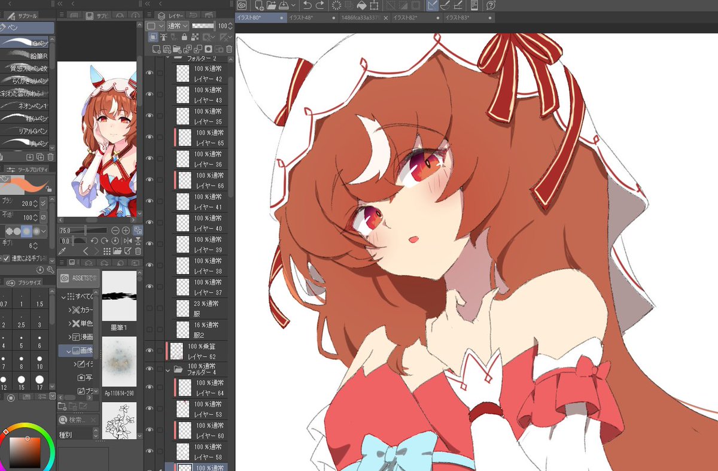
Task: Close the 1486fca33a337 tab
Action: (x=387, y=18)
